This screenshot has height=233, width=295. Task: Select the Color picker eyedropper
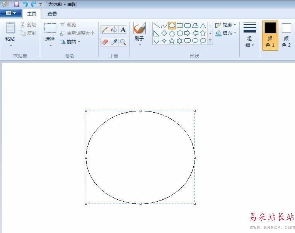[x=114, y=42]
